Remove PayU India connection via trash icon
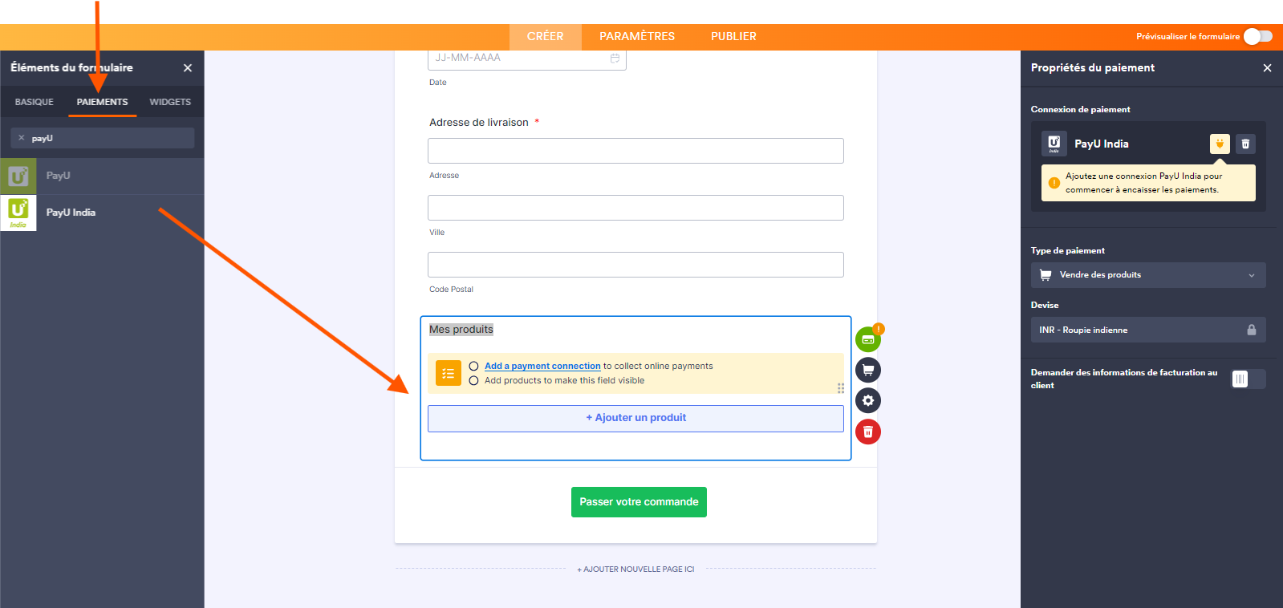The height and width of the screenshot is (608, 1283). [1245, 144]
